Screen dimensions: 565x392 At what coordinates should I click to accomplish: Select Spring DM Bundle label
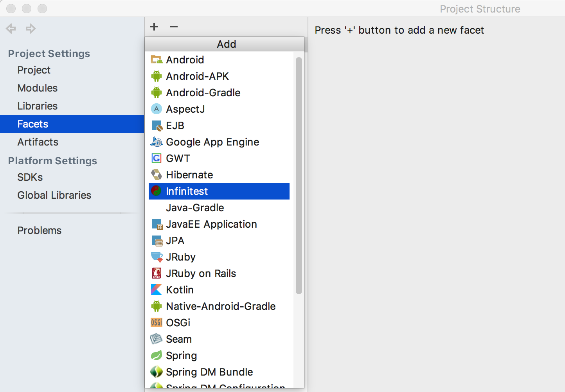(210, 372)
